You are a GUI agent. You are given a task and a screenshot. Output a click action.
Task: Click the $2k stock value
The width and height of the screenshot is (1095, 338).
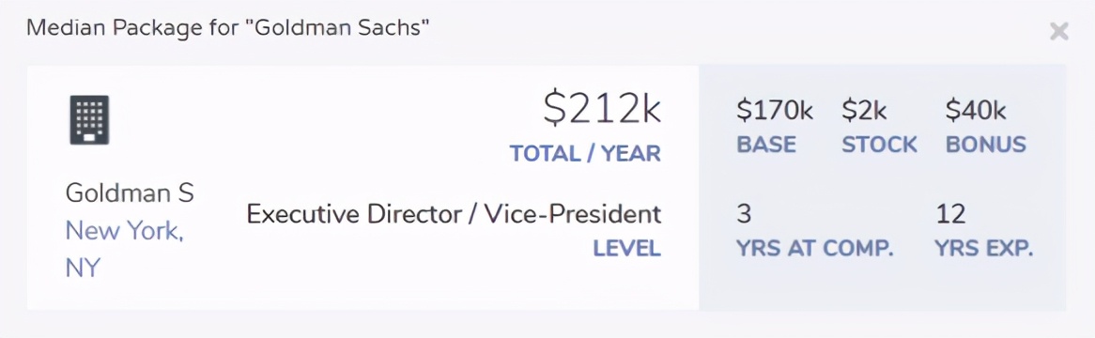click(865, 111)
